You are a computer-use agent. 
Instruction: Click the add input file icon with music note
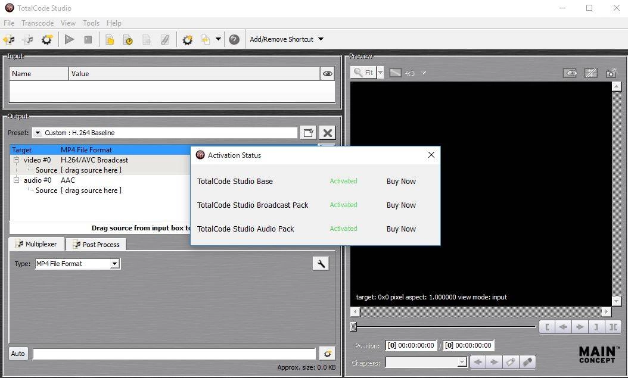[x=9, y=40]
